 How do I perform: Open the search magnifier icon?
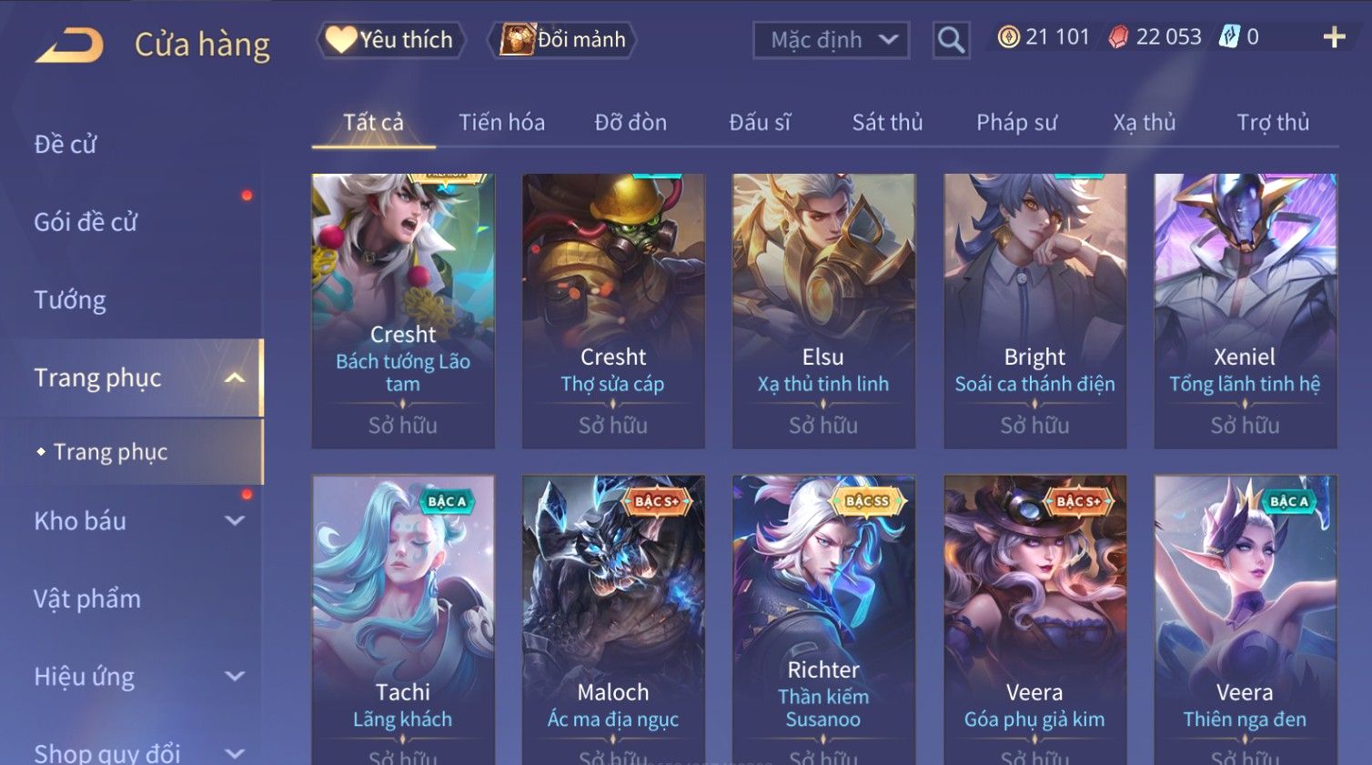951,40
